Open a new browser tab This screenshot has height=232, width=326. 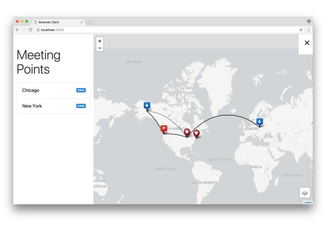click(90, 23)
